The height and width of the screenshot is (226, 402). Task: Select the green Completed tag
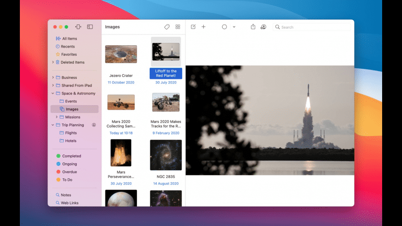71,156
